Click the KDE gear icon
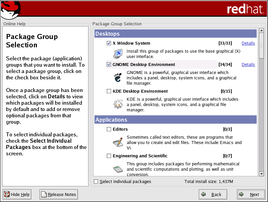Viewport: 268px width, 202px height. 118,104
